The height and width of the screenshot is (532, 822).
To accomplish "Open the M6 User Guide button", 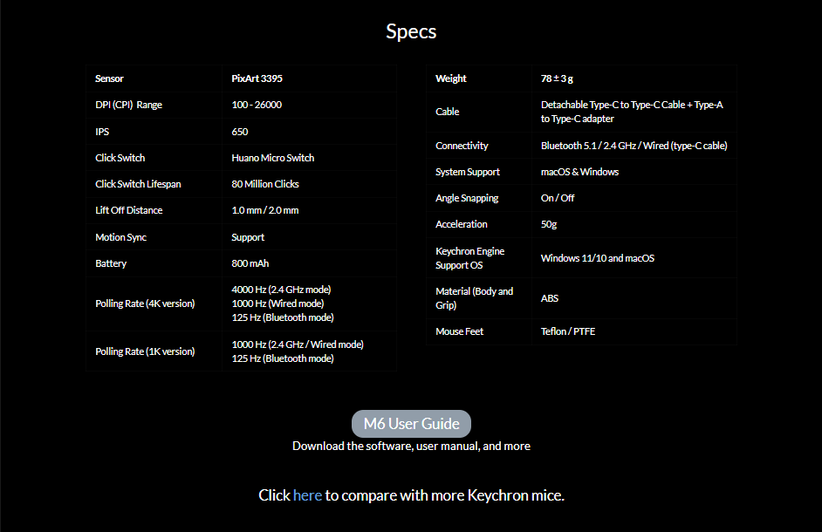I will point(411,424).
